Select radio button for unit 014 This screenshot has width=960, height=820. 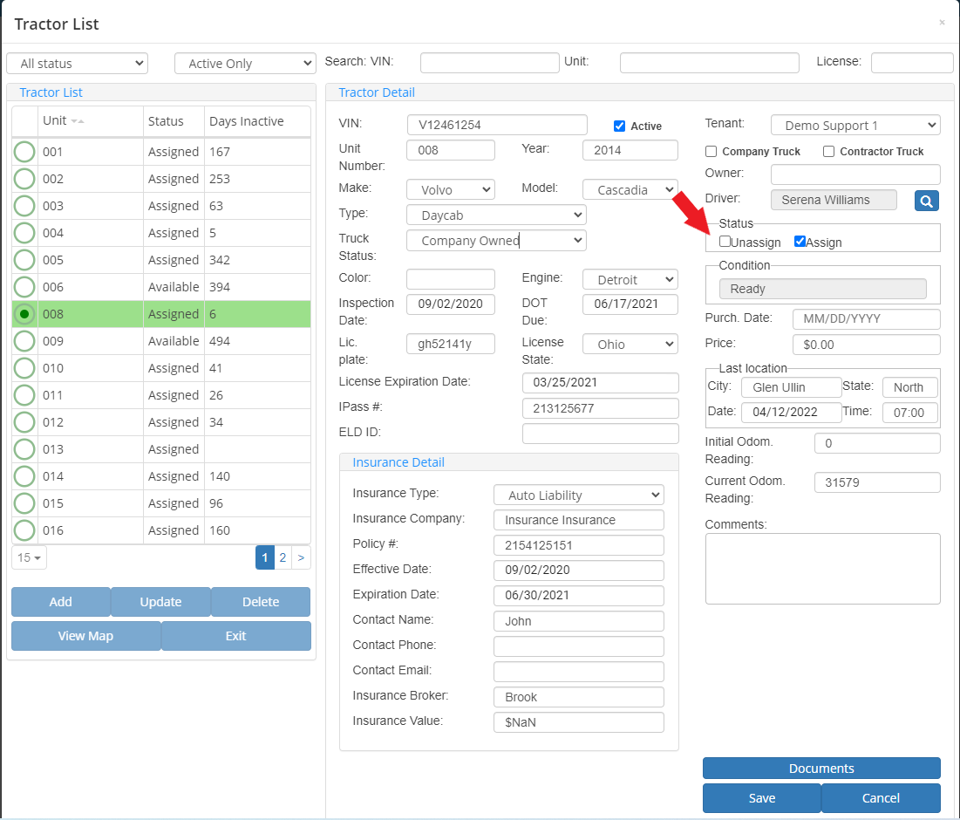point(24,475)
